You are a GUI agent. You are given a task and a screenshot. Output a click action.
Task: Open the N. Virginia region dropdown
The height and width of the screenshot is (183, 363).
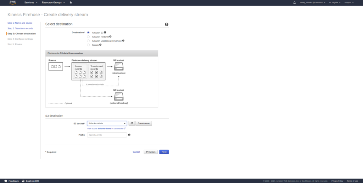click(335, 2)
